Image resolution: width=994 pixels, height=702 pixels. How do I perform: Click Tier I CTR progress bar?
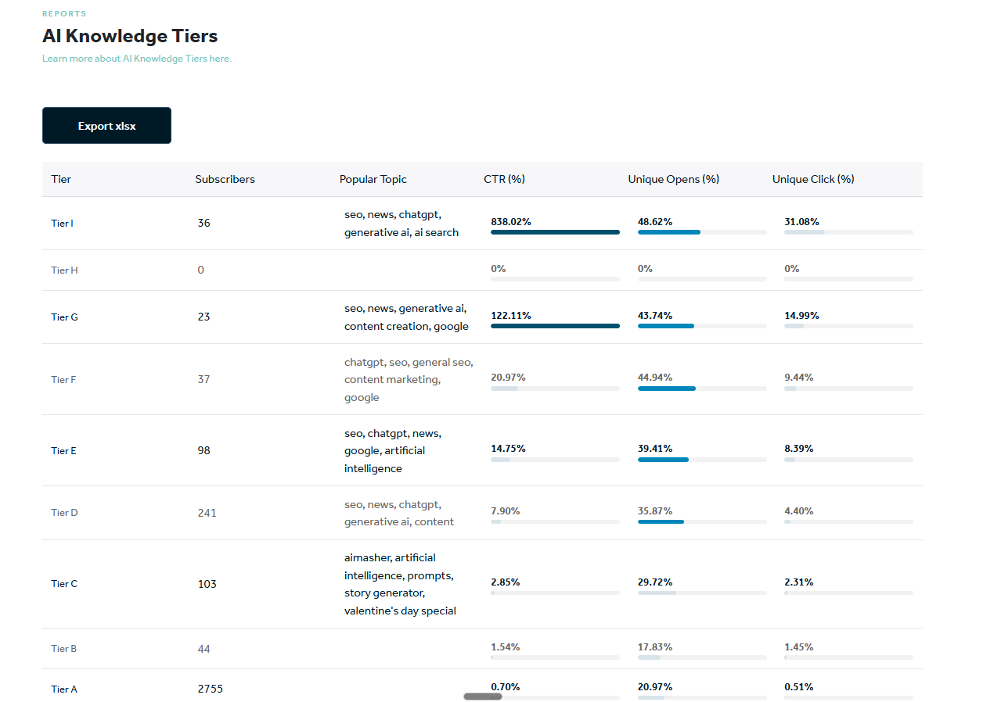[555, 232]
